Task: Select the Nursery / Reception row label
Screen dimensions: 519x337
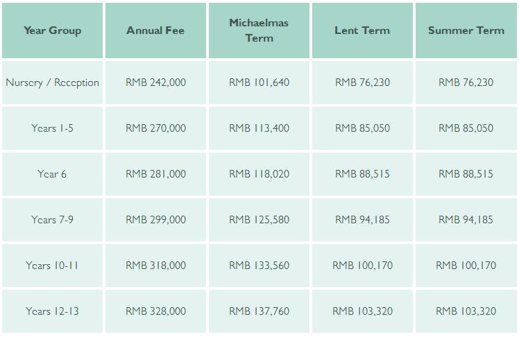Action: point(52,83)
